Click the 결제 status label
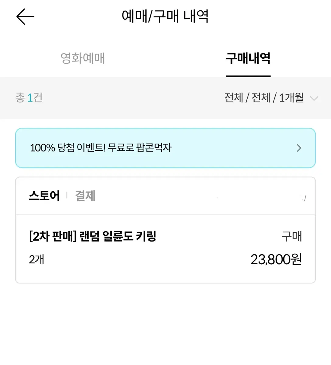 (85, 196)
